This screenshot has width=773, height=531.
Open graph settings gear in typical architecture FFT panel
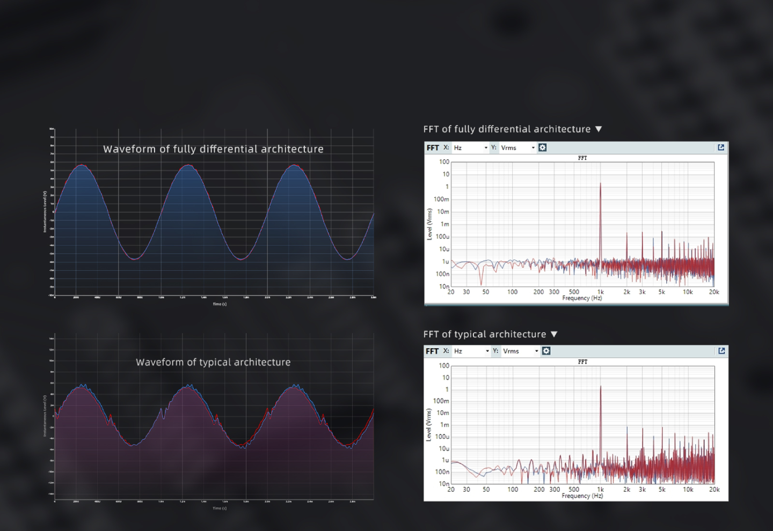(546, 351)
